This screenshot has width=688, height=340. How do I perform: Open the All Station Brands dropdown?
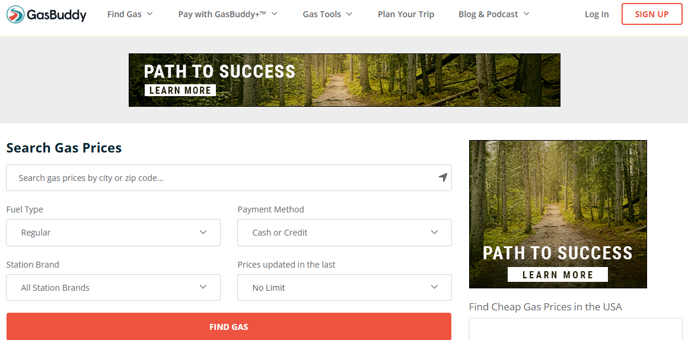click(x=113, y=288)
